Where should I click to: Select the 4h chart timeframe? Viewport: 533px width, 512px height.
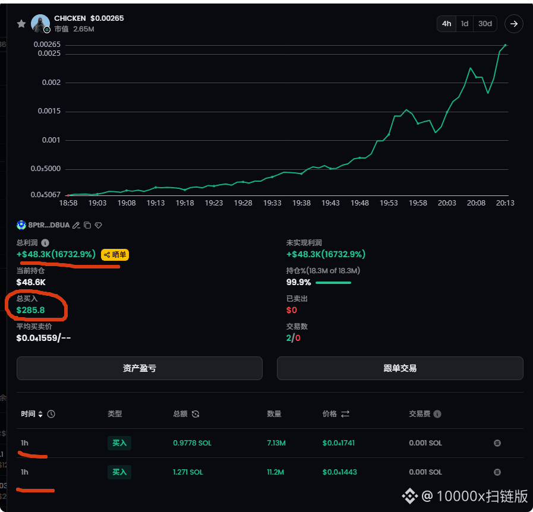coord(446,23)
